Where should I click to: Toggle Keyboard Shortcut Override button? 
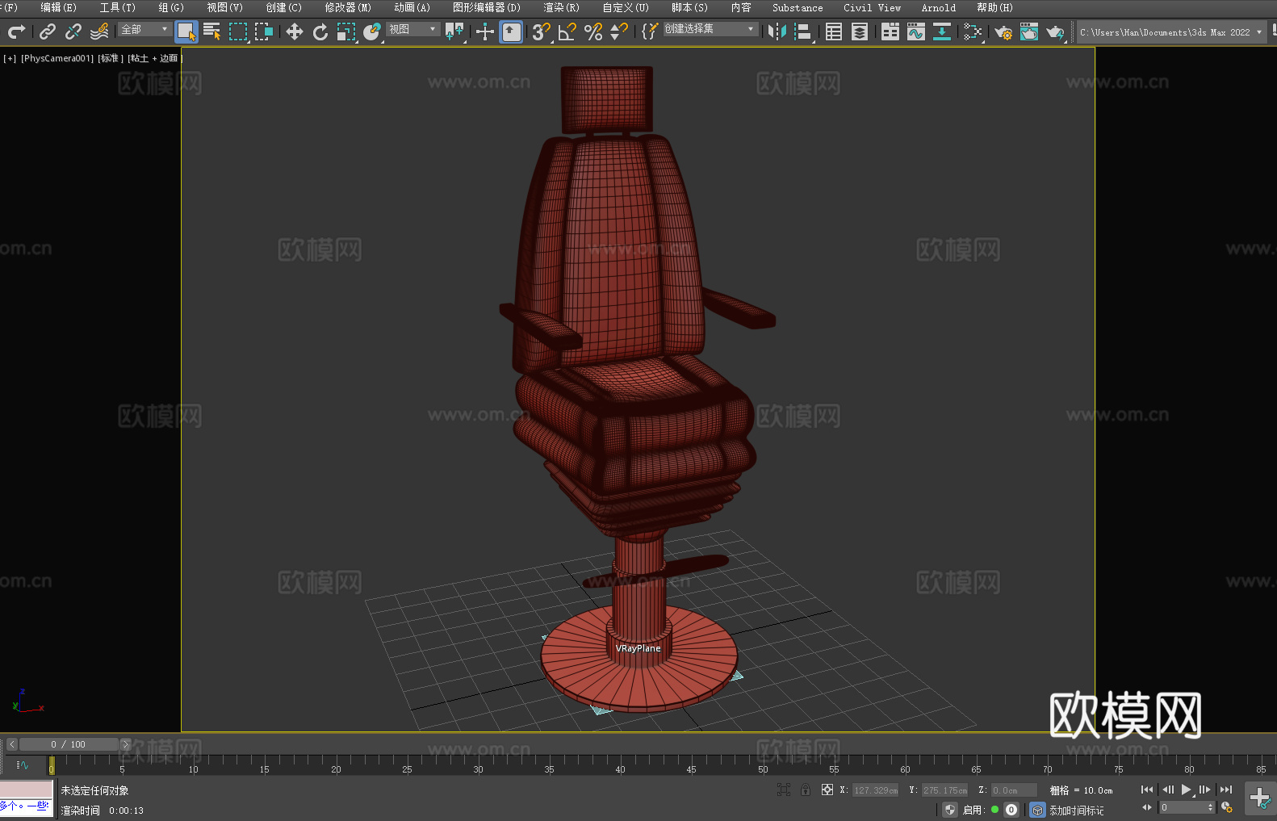(x=511, y=31)
